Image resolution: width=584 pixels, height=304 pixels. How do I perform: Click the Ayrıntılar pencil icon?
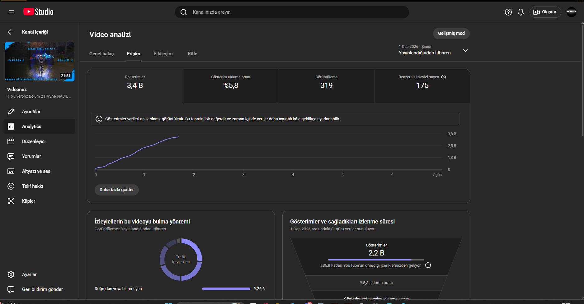pos(11,112)
